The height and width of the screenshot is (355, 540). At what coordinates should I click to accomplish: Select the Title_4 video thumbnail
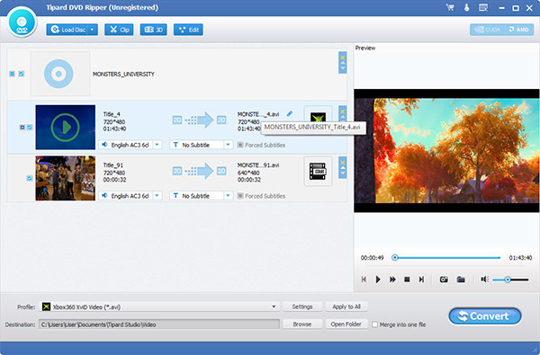(x=66, y=128)
